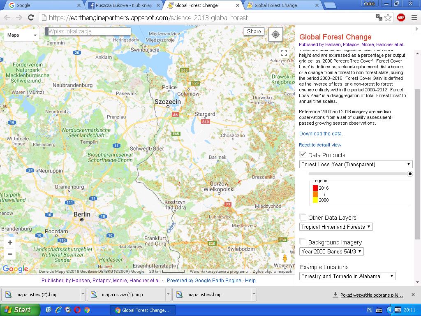This screenshot has height=316, width=421.
Task: Switch the PL language indicator
Action: (x=370, y=310)
